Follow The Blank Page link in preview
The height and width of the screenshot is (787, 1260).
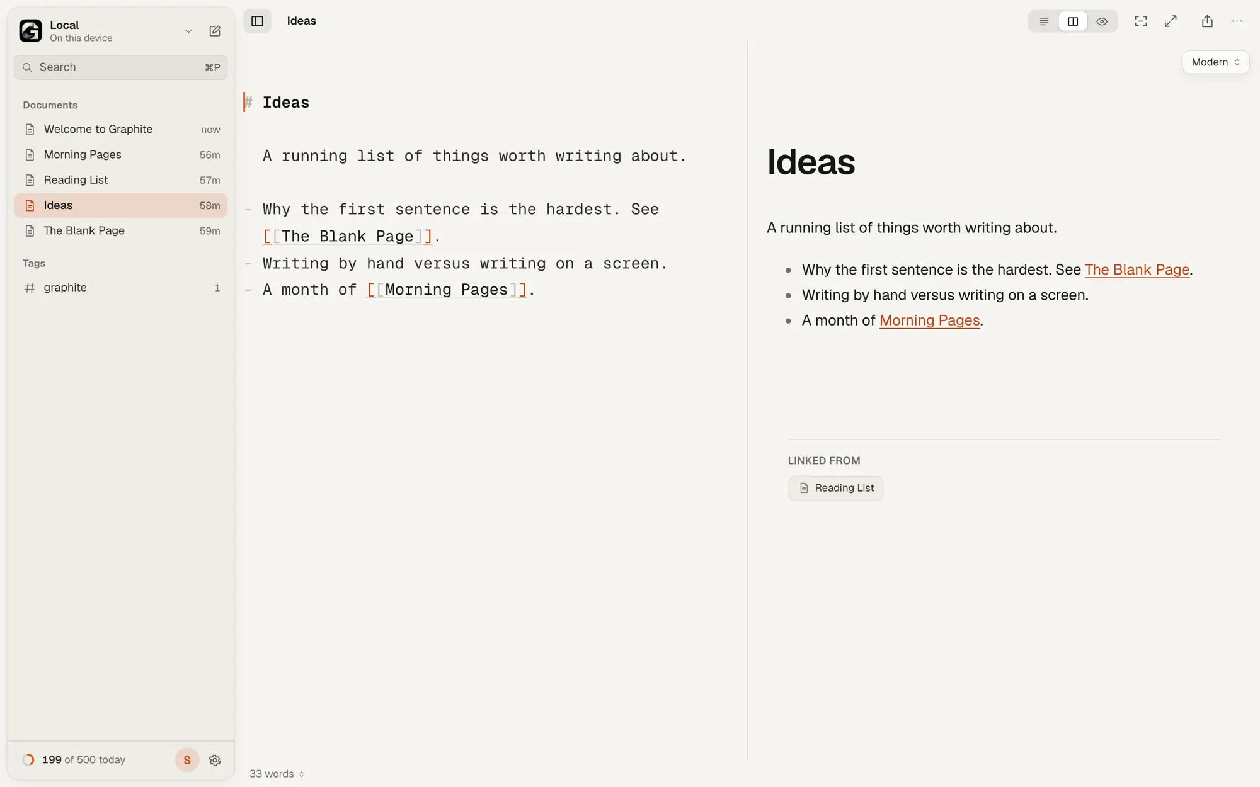1137,269
